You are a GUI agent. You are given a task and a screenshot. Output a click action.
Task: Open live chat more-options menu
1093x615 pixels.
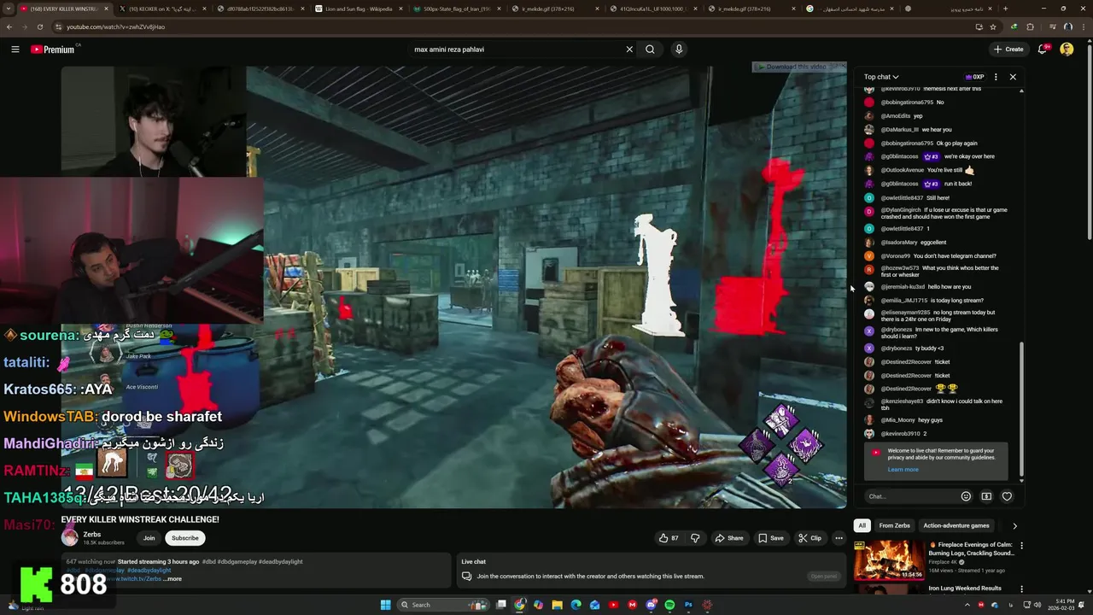point(996,77)
